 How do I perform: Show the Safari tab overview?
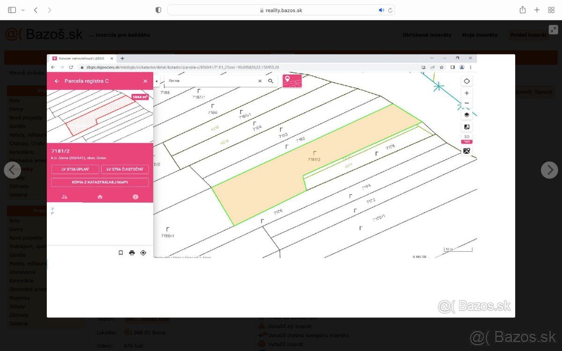tap(551, 10)
